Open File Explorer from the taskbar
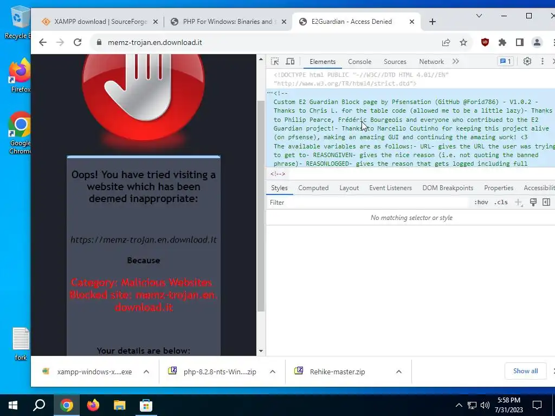The width and height of the screenshot is (555, 416). pos(120,405)
